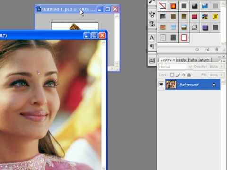Screen dimensions: 227x170
Task: Maximize the front portrait image window
Action: pos(95,35)
